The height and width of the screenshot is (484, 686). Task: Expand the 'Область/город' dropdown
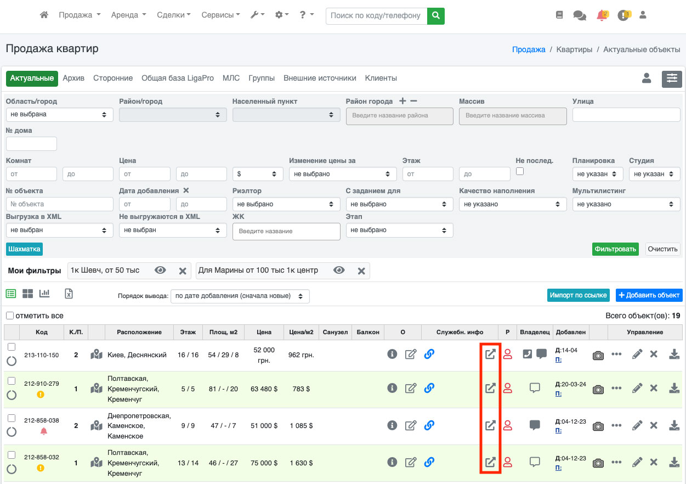tap(59, 115)
